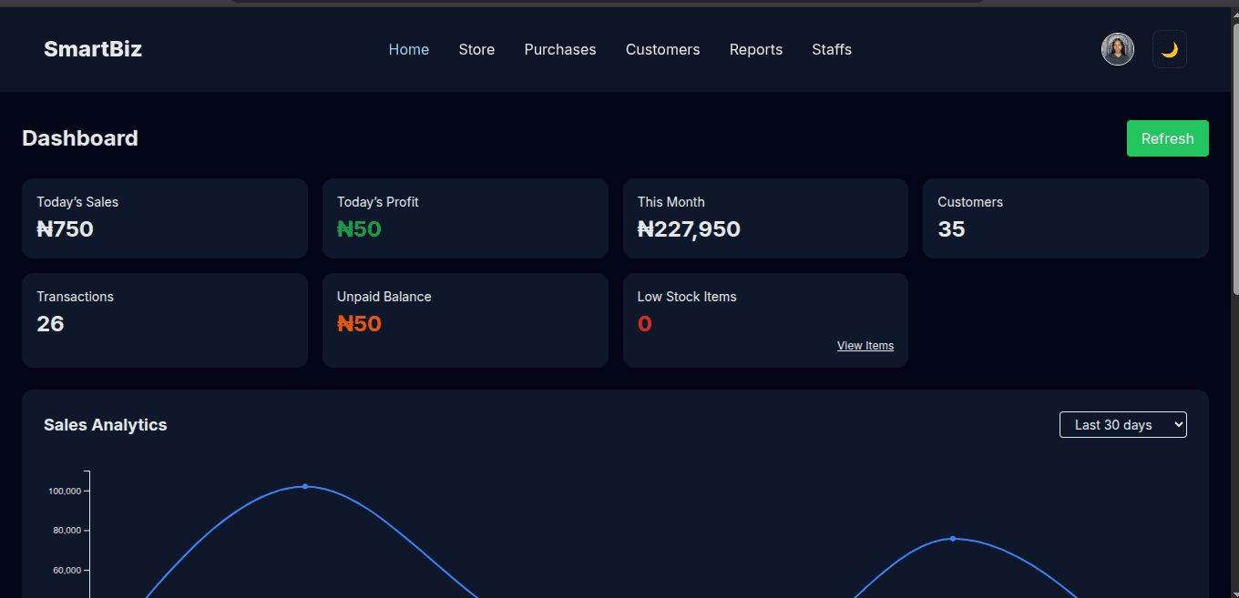Open the Last 30 days dropdown
Viewport: 1239px width, 598px height.
pyautogui.click(x=1122, y=424)
